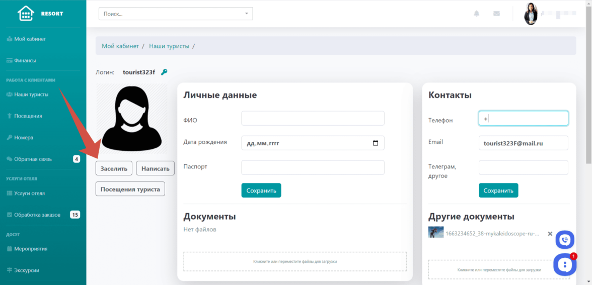592x285 pixels.
Task: Focus the Паспорт input field
Action: point(313,168)
